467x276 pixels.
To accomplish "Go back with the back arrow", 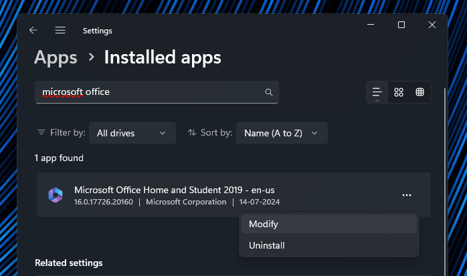I will (x=33, y=30).
